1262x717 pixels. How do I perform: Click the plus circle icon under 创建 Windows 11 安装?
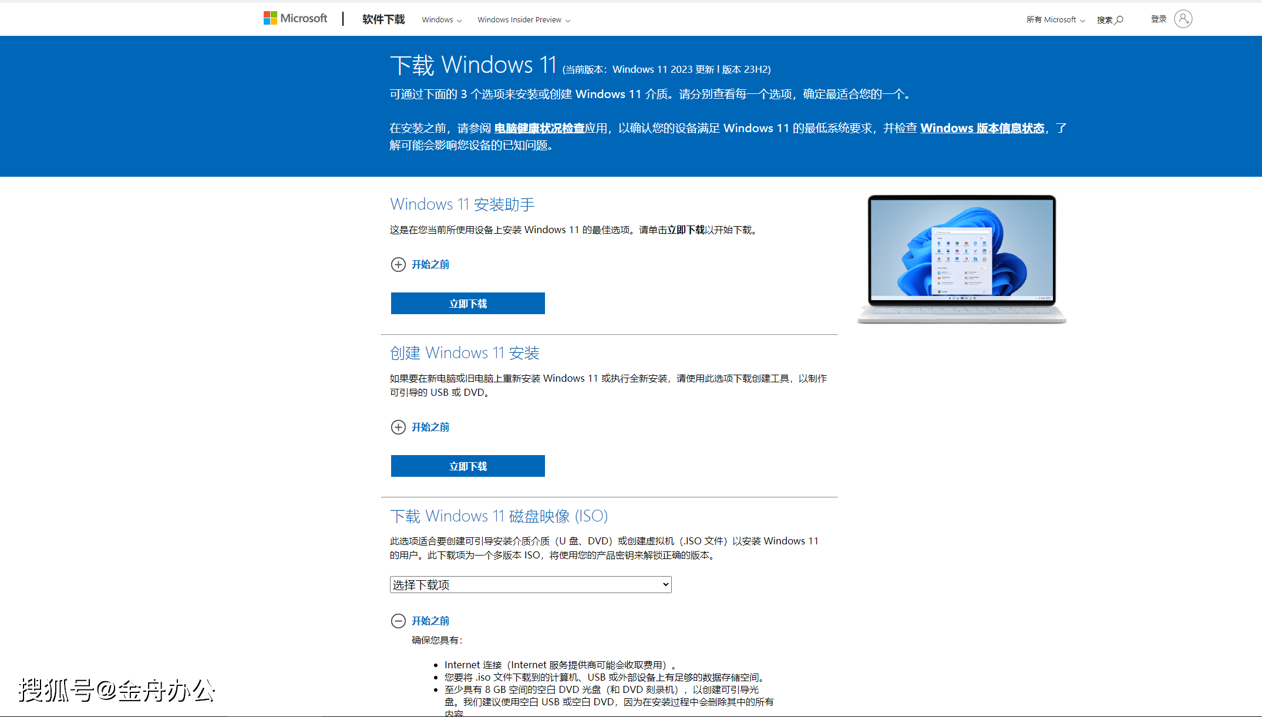coord(398,427)
